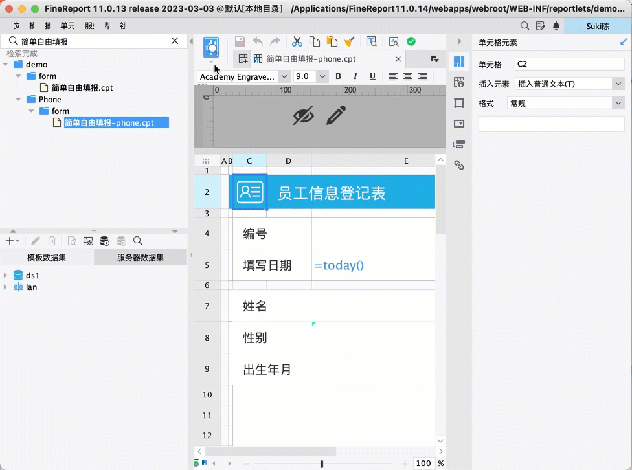Switch to 服务器数据集 tab

[141, 258]
